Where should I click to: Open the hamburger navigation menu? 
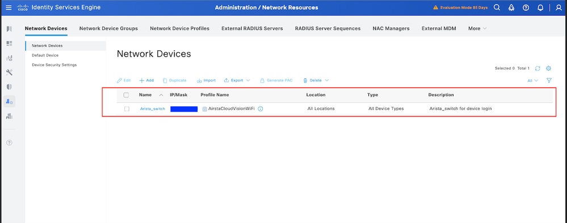[9, 7]
